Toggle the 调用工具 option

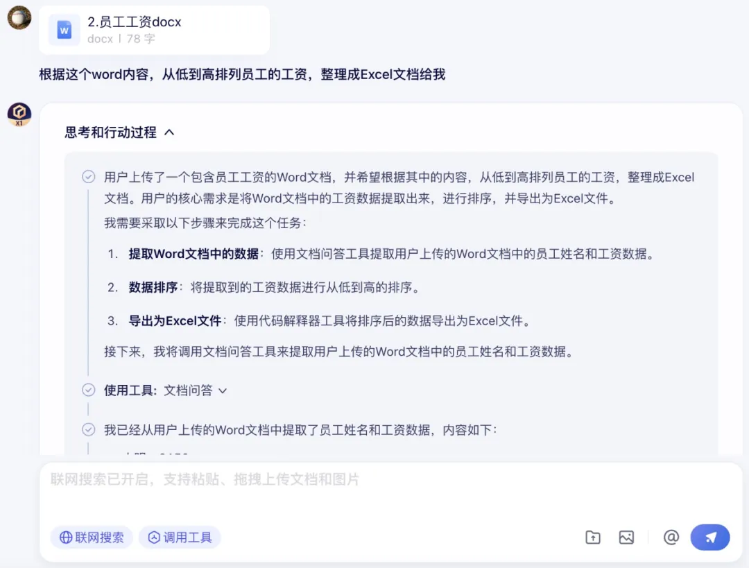pos(180,537)
